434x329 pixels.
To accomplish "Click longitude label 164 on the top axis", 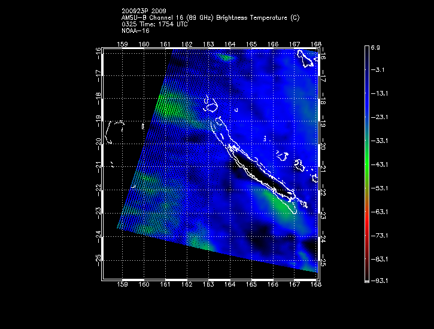I will [230, 44].
